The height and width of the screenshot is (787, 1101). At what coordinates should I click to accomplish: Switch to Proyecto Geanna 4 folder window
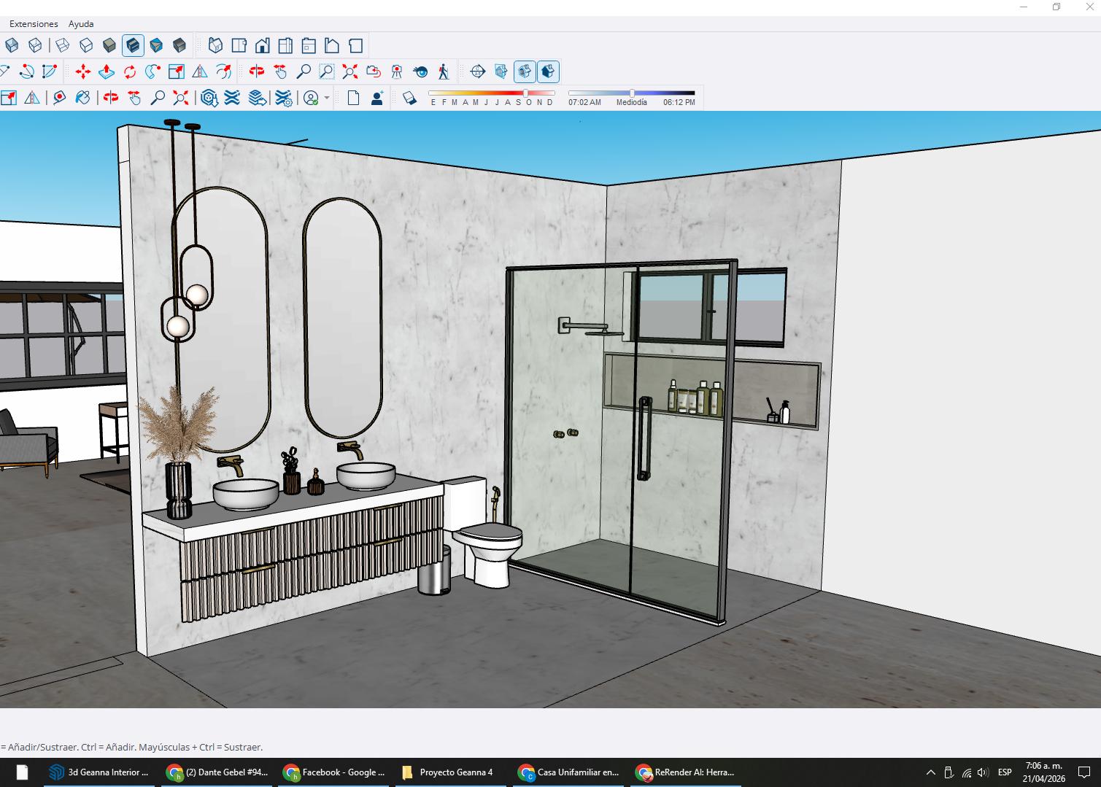[449, 772]
